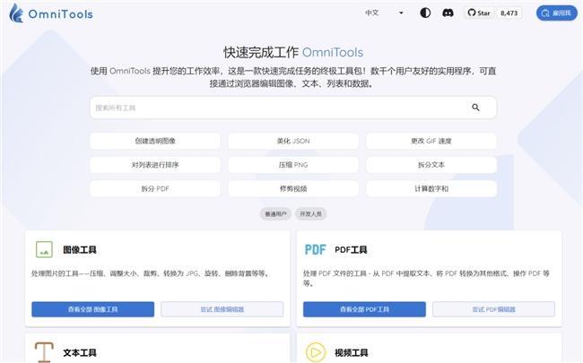This screenshot has width=583, height=363.
Task: Open the 拆分文本 tool
Action: coord(431,165)
